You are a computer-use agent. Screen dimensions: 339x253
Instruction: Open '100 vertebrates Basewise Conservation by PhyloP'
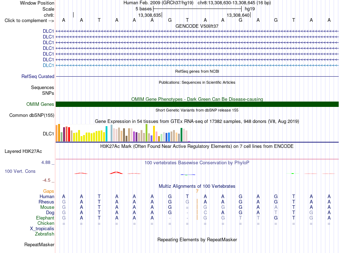pos(197,163)
